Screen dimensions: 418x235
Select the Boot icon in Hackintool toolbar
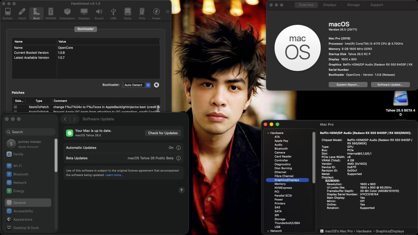(x=36, y=14)
